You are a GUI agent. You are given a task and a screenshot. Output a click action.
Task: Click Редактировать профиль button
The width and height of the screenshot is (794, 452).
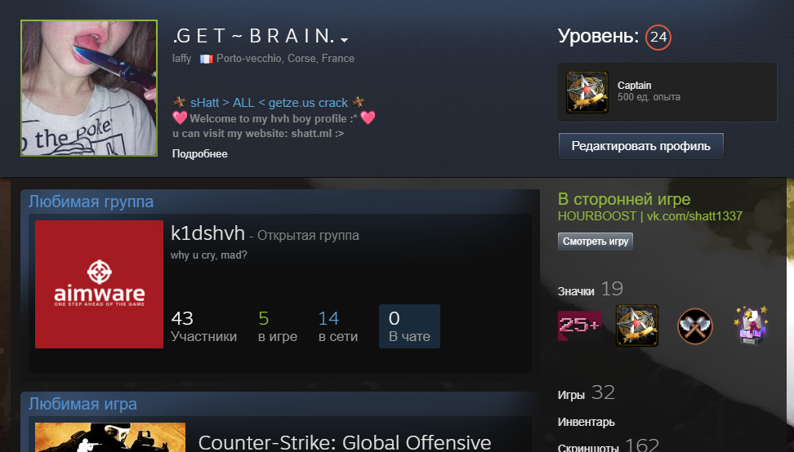click(x=641, y=146)
